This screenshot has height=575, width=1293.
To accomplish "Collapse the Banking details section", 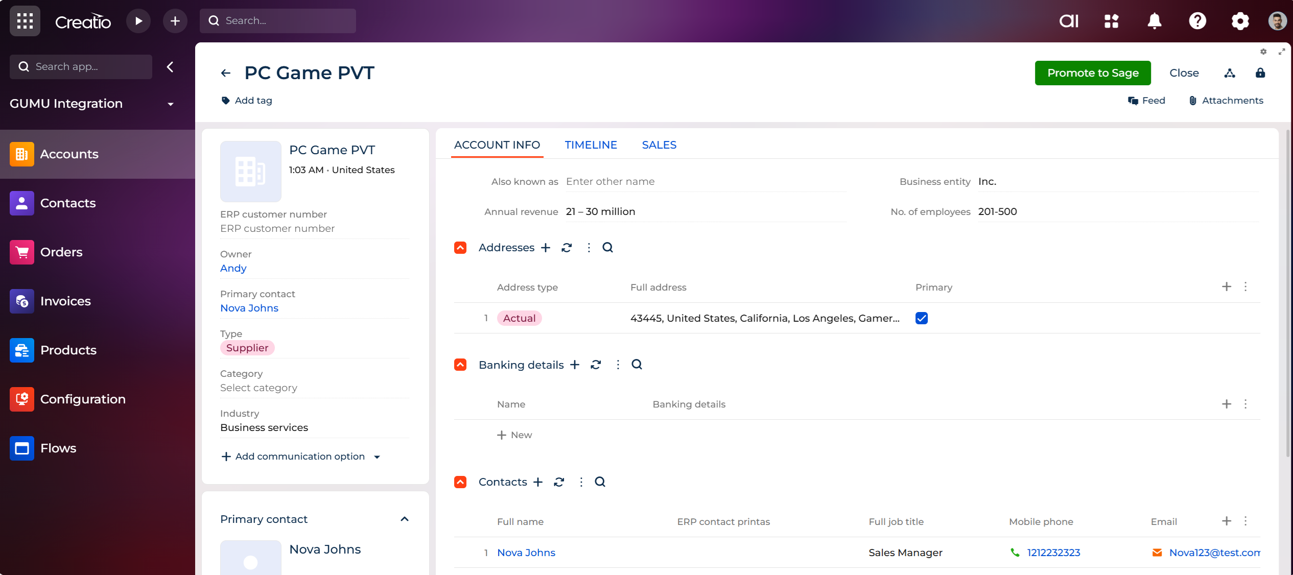I will click(460, 365).
